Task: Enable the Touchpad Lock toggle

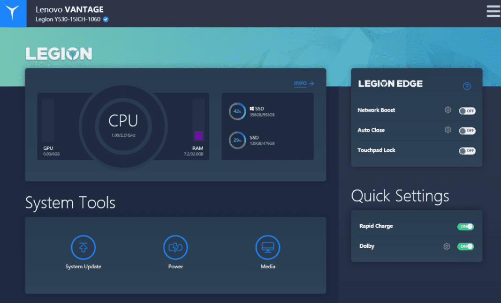Action: point(467,151)
